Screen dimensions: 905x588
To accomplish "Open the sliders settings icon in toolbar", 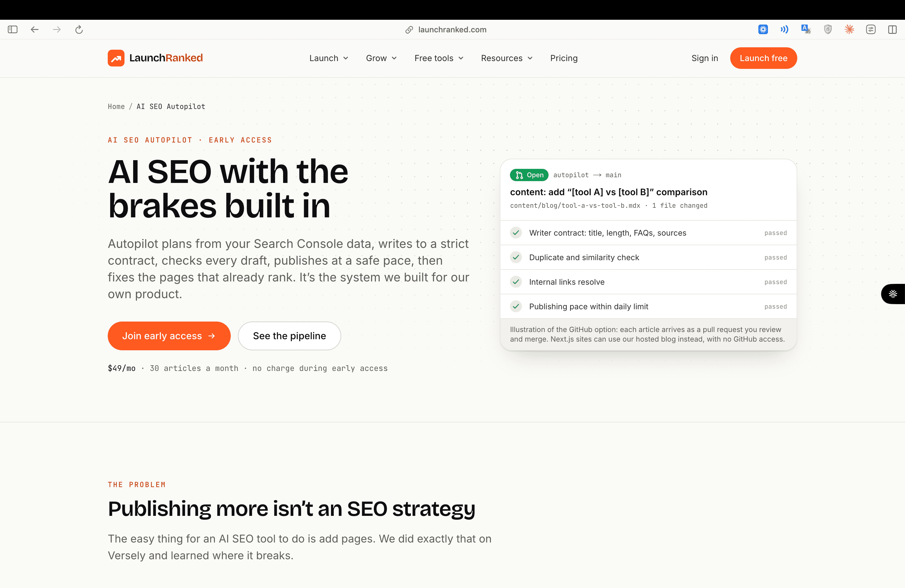I will point(871,29).
